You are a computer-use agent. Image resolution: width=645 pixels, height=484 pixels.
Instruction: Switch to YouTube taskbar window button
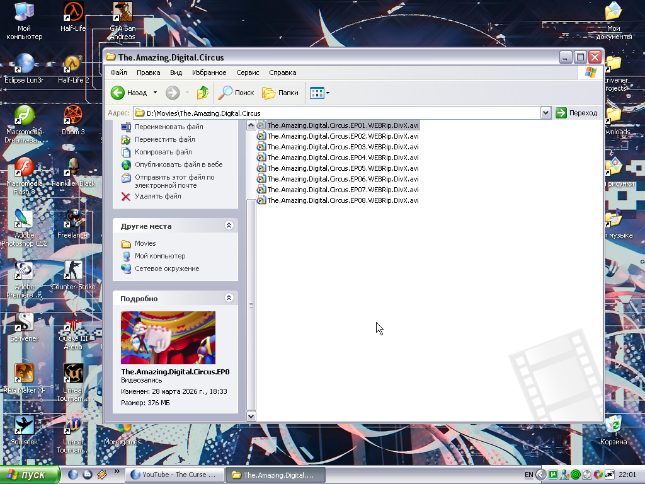(x=174, y=475)
